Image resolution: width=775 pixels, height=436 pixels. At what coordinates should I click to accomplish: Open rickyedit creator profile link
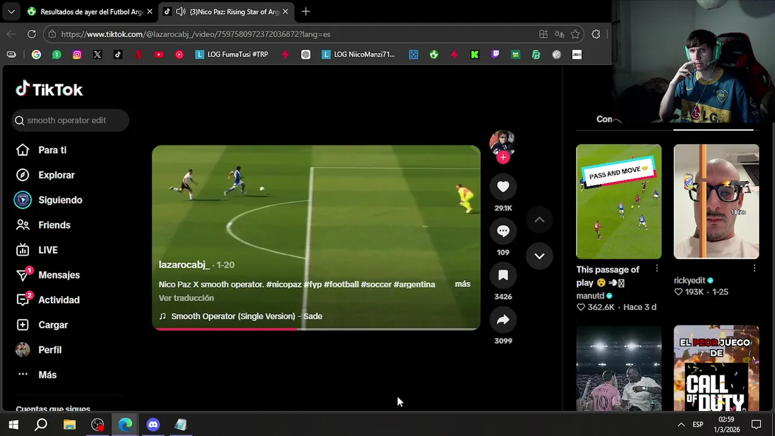click(x=690, y=280)
